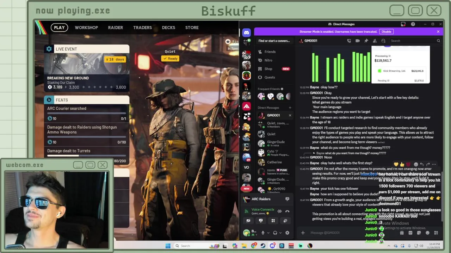Forward the hovered message
Viewport: 451px width, 253px height.
[428, 164]
